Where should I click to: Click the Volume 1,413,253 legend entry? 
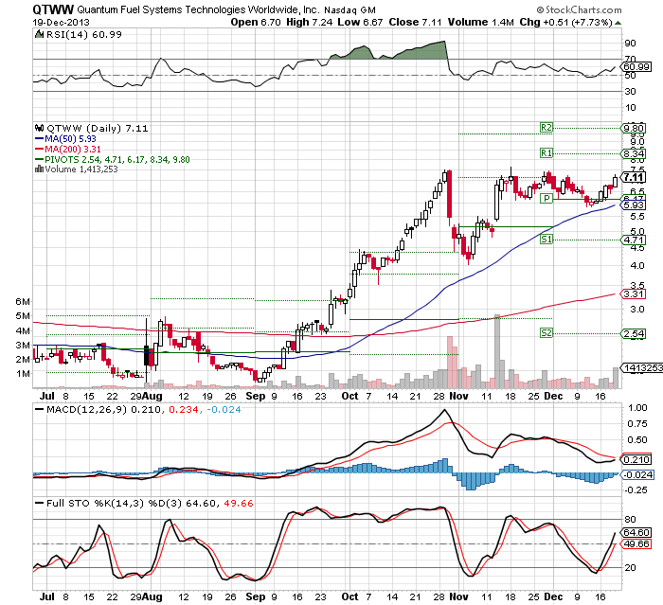coord(81,169)
